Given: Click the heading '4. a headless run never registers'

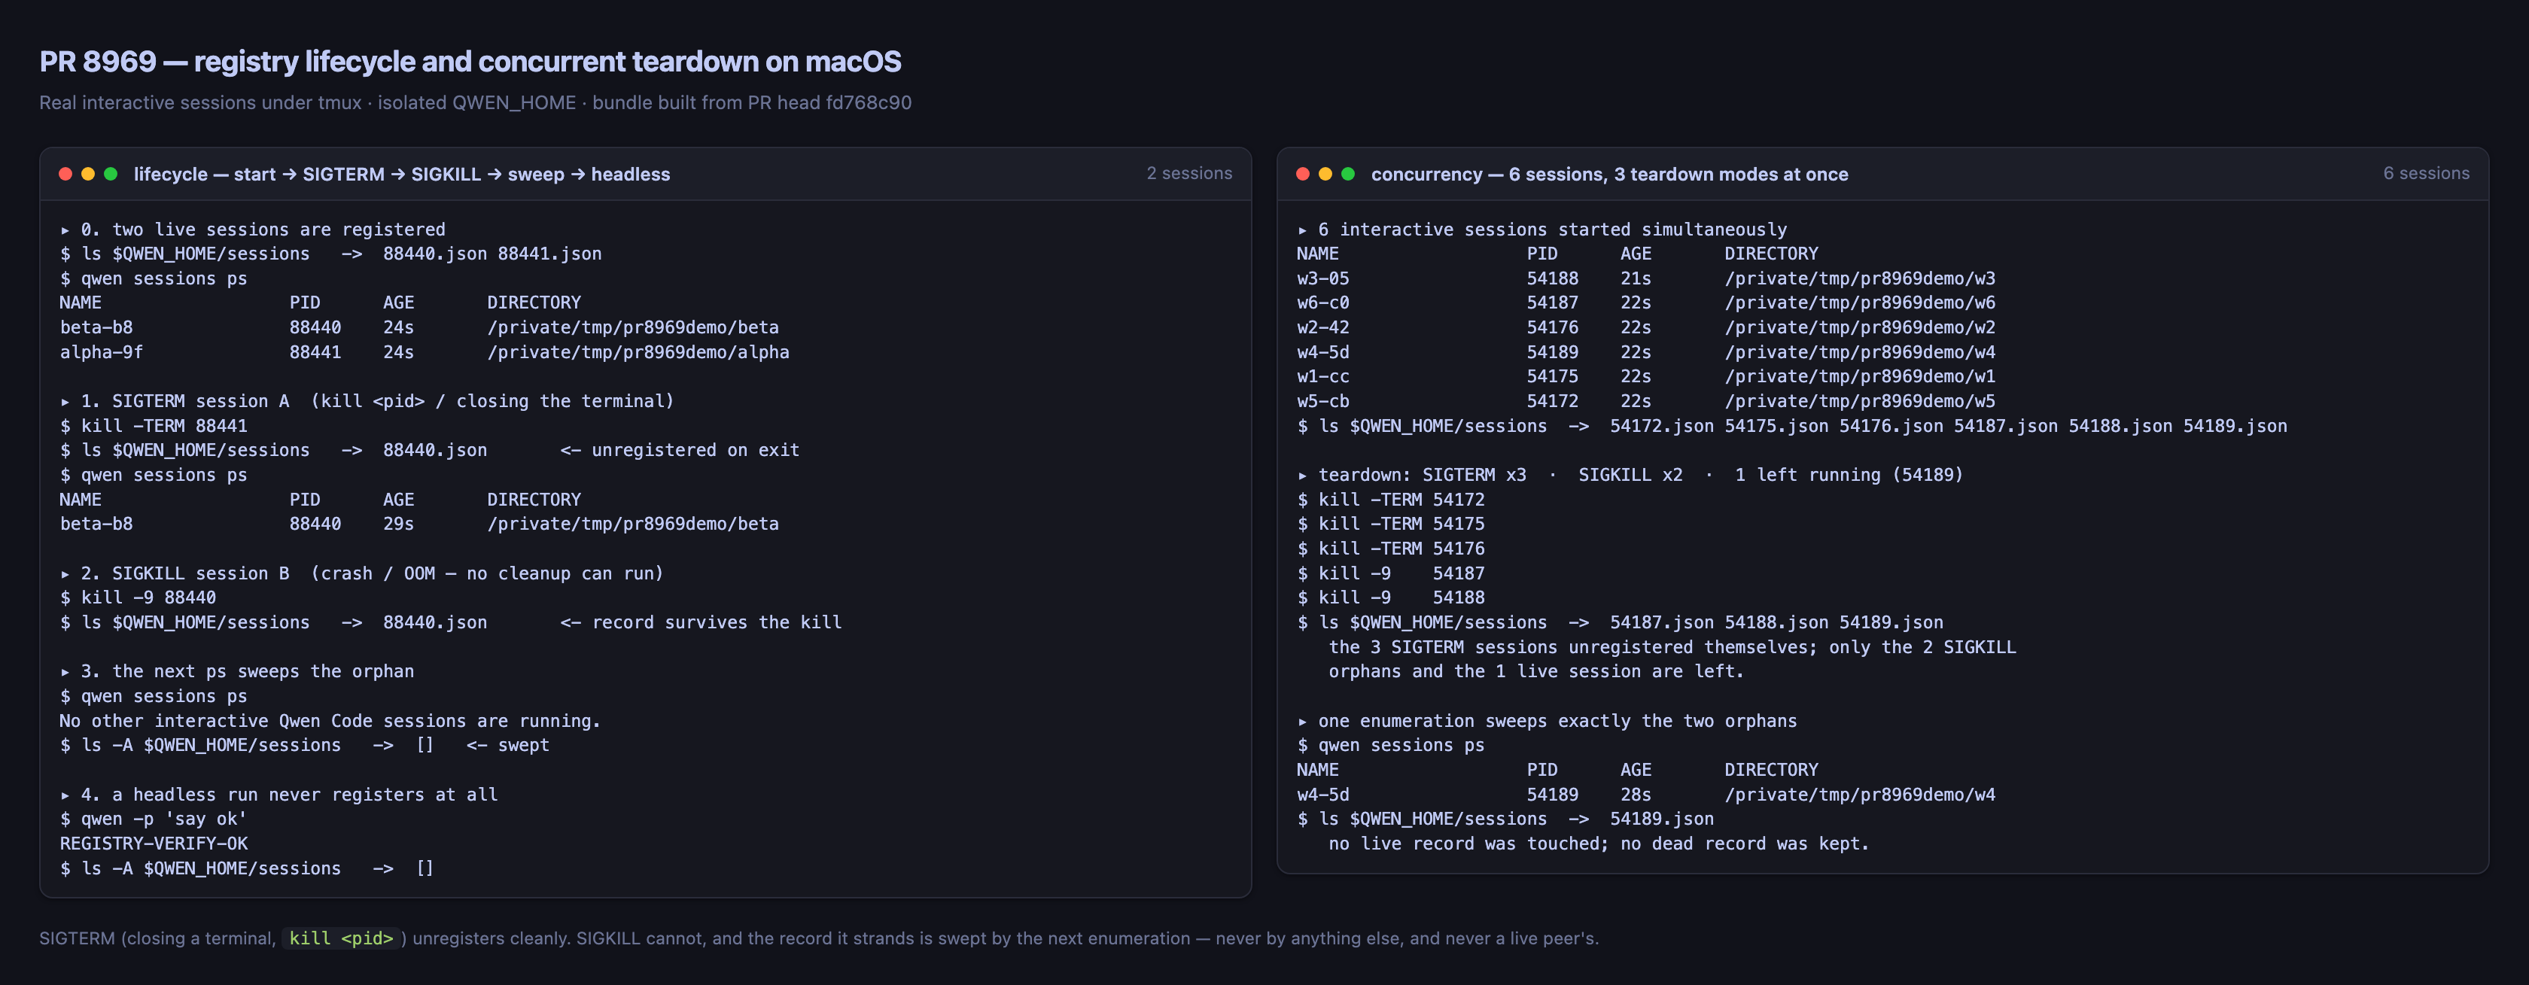Looking at the screenshot, I should point(278,794).
